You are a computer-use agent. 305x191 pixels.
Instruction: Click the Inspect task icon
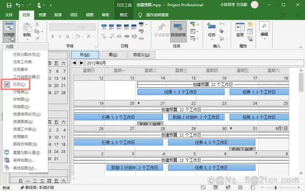[x=193, y=24]
